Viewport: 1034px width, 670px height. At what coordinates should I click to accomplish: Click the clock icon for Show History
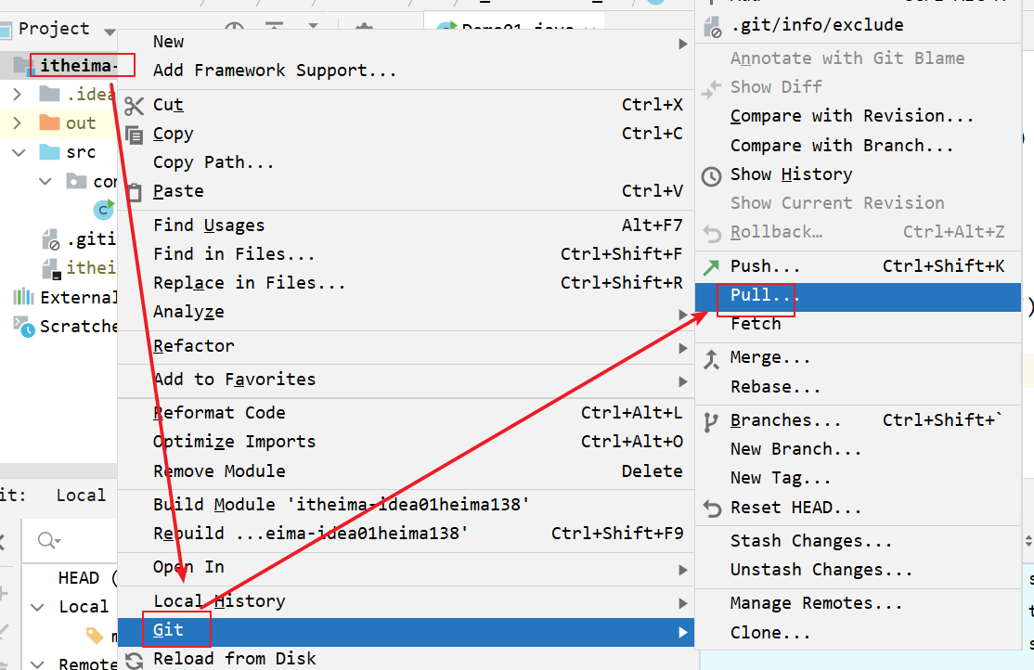point(711,175)
